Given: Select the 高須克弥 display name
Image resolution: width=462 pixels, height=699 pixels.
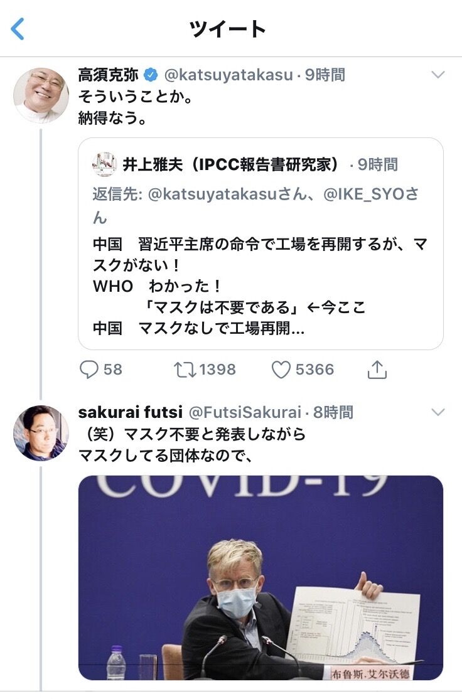Looking at the screenshot, I should [x=109, y=75].
